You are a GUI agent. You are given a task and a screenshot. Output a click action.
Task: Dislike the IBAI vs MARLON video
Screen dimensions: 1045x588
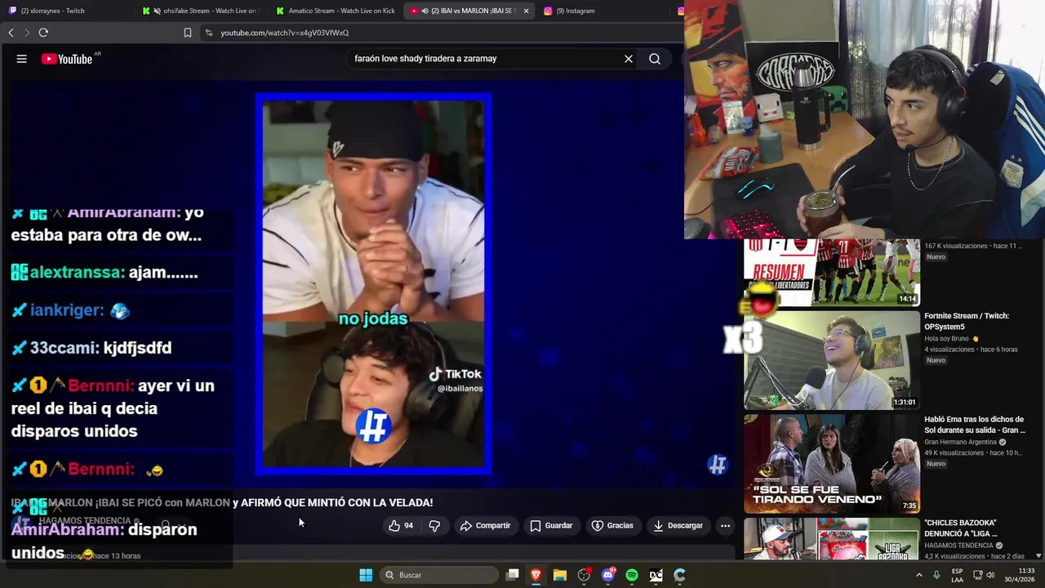(434, 526)
